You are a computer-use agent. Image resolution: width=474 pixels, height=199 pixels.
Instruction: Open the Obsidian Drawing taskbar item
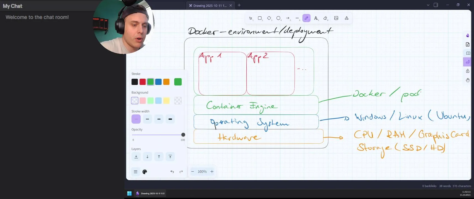(150, 193)
